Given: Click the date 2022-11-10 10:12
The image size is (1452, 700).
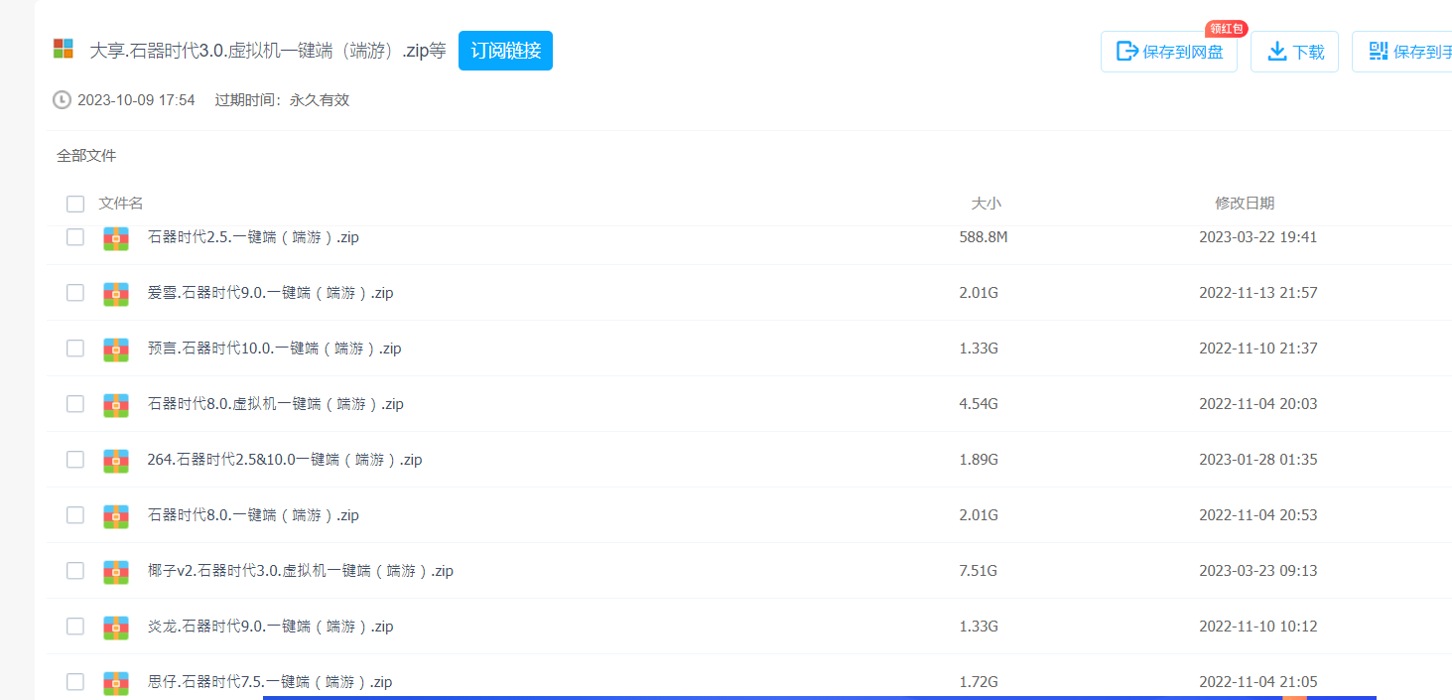Looking at the screenshot, I should [x=1257, y=627].
